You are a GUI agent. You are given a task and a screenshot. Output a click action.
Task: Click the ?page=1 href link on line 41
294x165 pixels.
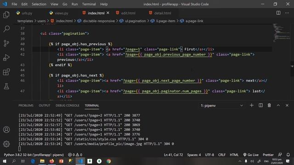pyautogui.click(x=133, y=49)
